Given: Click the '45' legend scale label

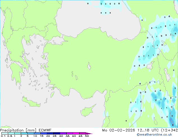Looking at the screenshot, I should tap(80, 136).
